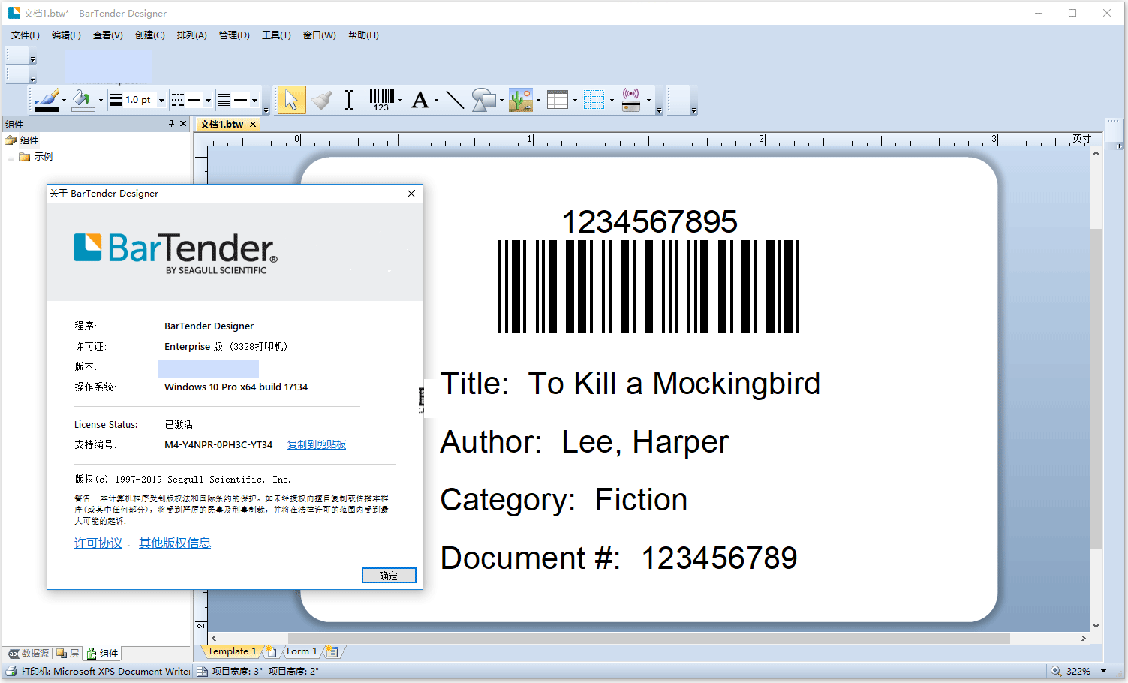Select the RFID encoder tool

click(631, 99)
